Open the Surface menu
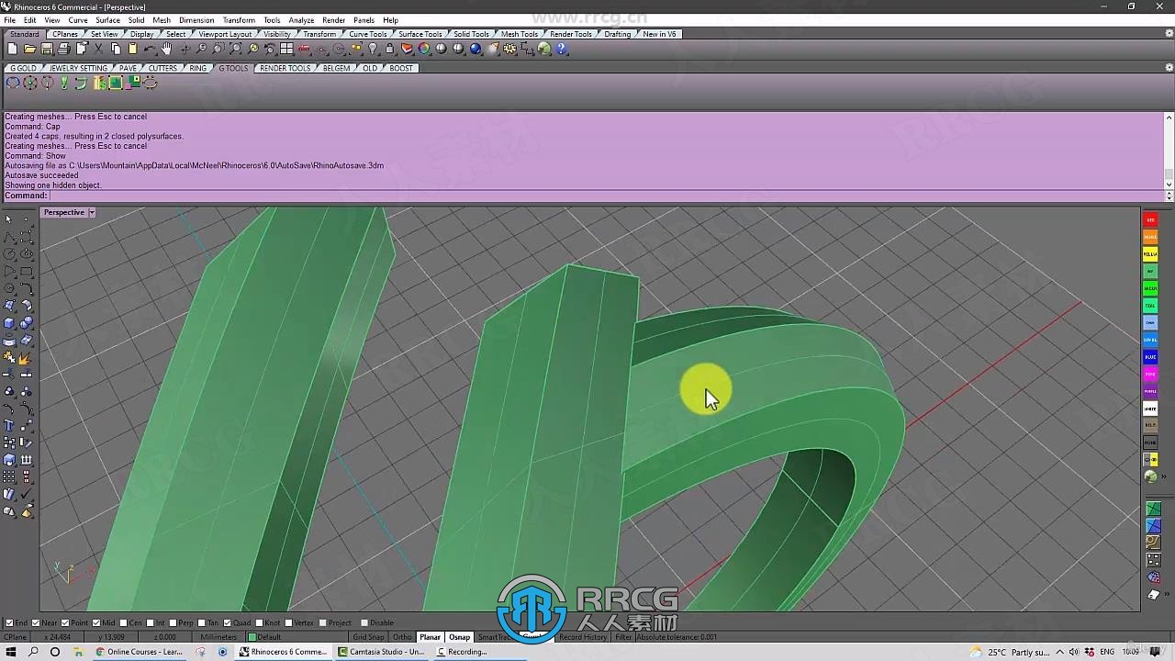The image size is (1175, 661). pos(107,20)
